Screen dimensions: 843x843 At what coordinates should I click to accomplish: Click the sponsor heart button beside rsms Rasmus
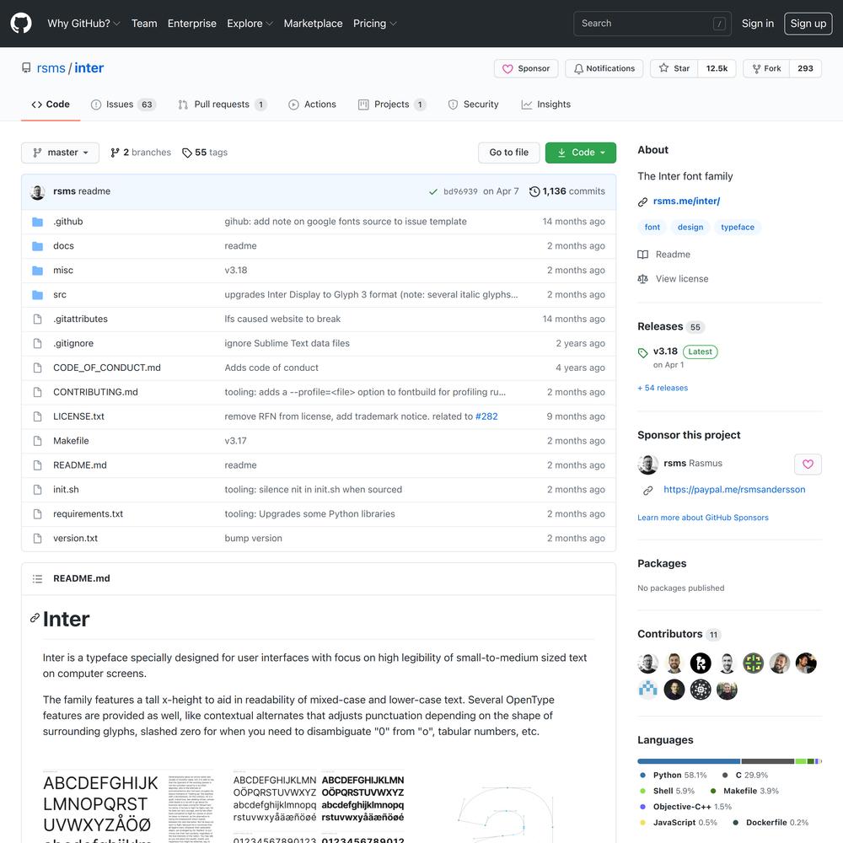click(808, 464)
